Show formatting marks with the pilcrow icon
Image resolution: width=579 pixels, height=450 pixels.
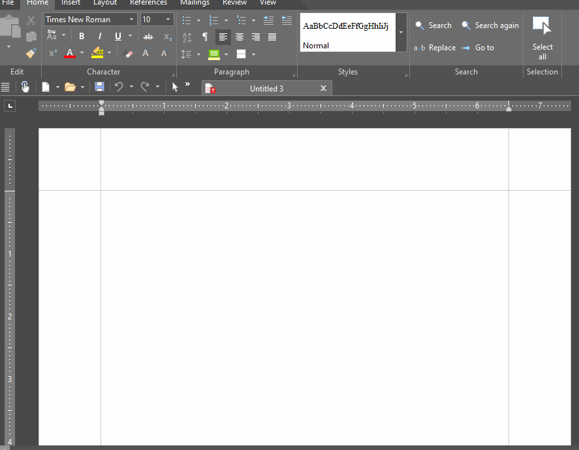tap(205, 37)
